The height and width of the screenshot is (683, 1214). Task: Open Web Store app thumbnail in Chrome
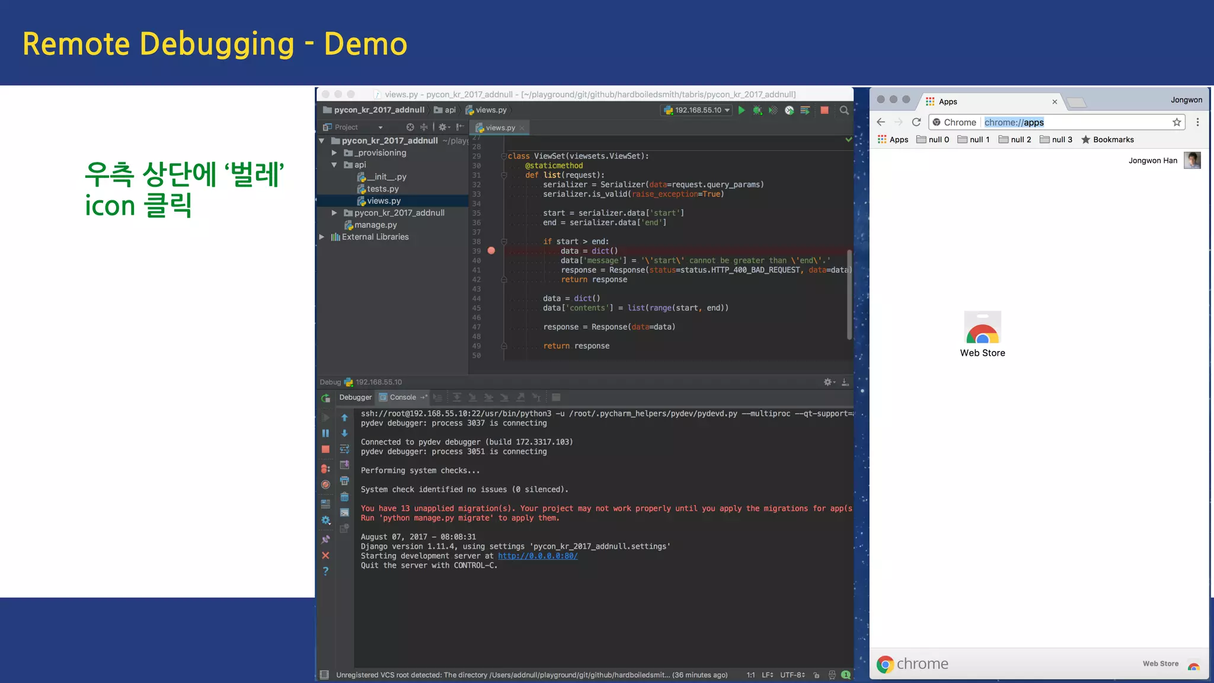tap(983, 334)
